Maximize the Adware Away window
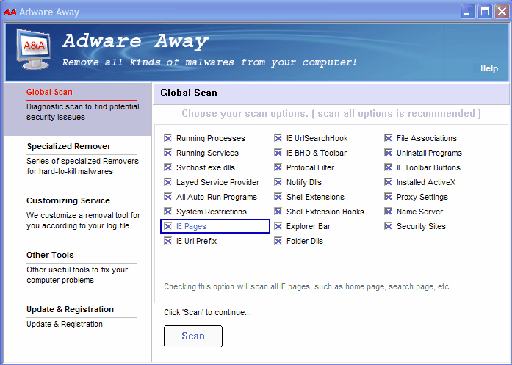Viewport: 512px width, 365px height. coord(486,12)
